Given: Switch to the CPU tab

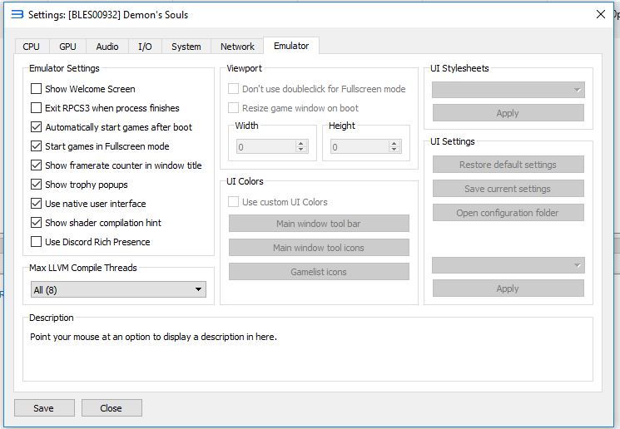Looking at the screenshot, I should tap(31, 47).
